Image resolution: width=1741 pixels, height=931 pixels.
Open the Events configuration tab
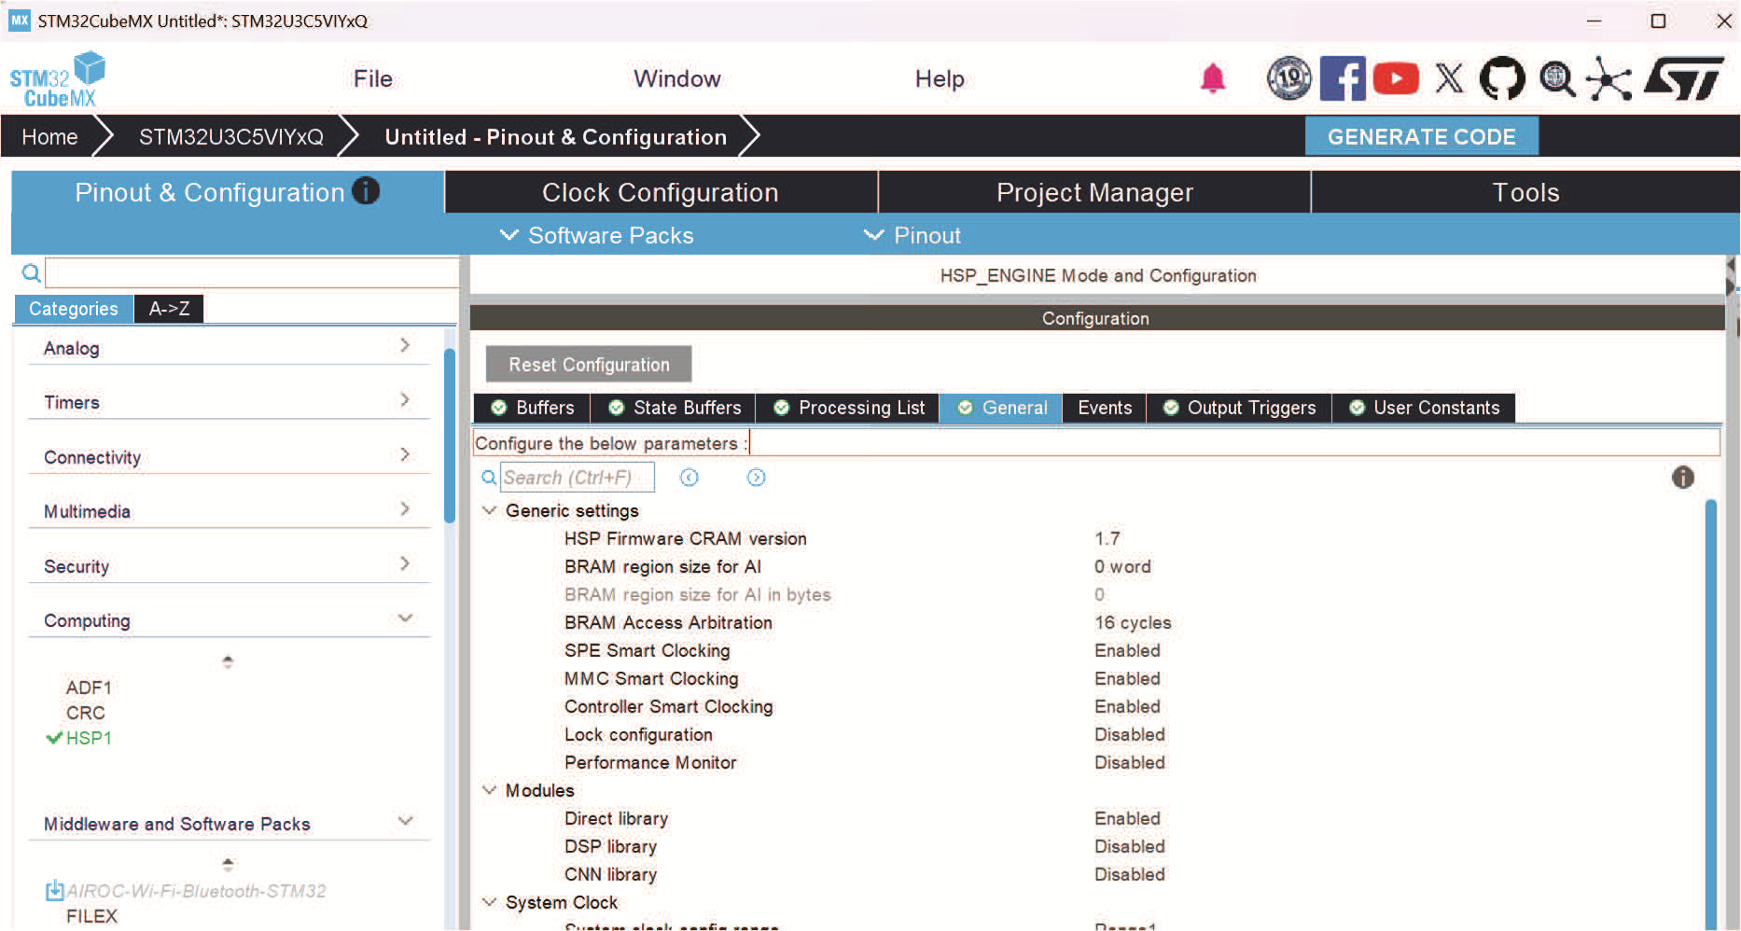(x=1105, y=408)
